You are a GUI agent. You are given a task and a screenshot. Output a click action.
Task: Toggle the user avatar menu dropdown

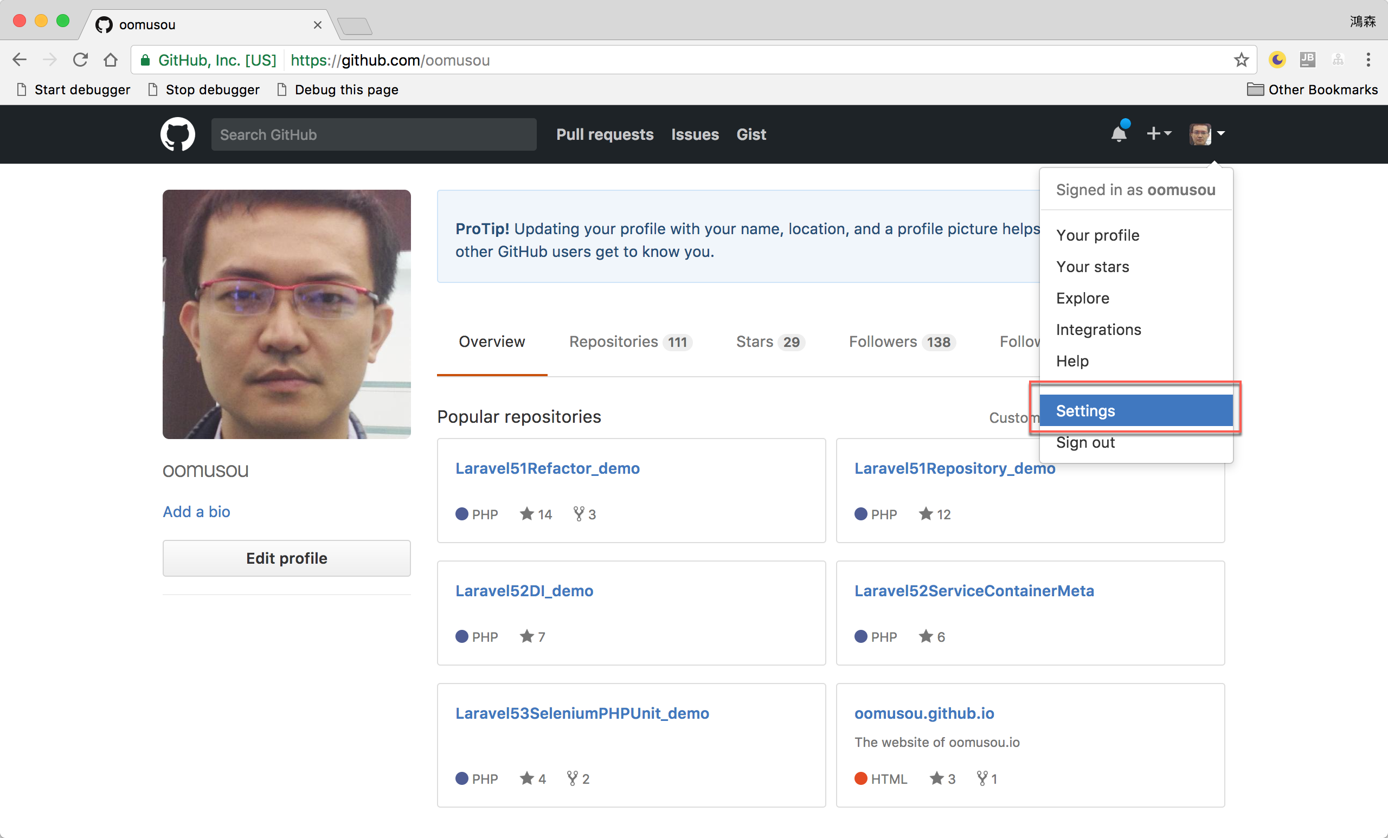coord(1207,134)
